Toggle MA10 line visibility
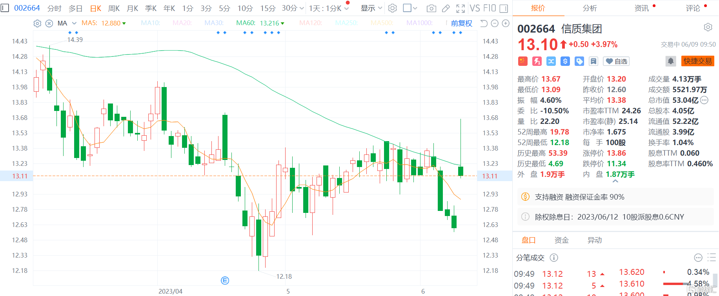Screen dimensions: 719x296 point(151,23)
